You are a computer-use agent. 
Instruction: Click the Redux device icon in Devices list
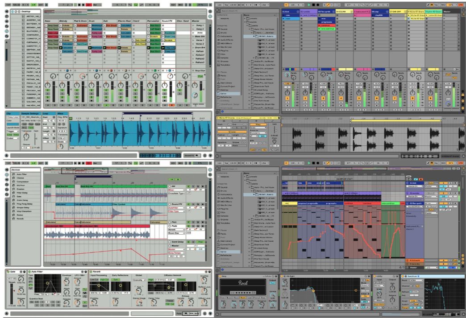[x=14, y=215]
